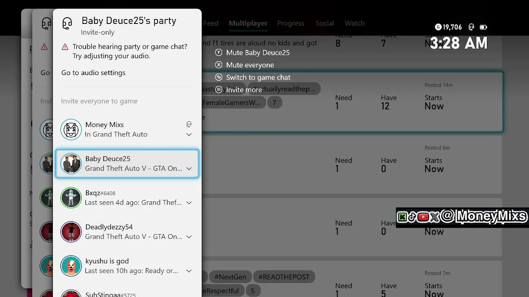Click the X button icon for mute everyone
Image resolution: width=529 pixels, height=297 pixels.
219,65
